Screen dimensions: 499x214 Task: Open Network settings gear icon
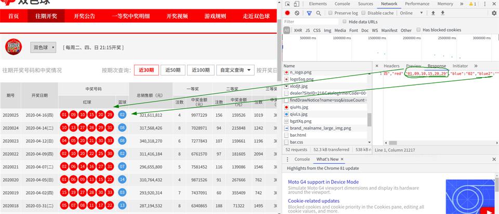(x=494, y=13)
